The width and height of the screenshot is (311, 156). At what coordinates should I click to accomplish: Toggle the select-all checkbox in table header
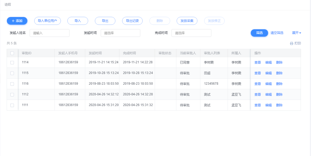[12, 53]
